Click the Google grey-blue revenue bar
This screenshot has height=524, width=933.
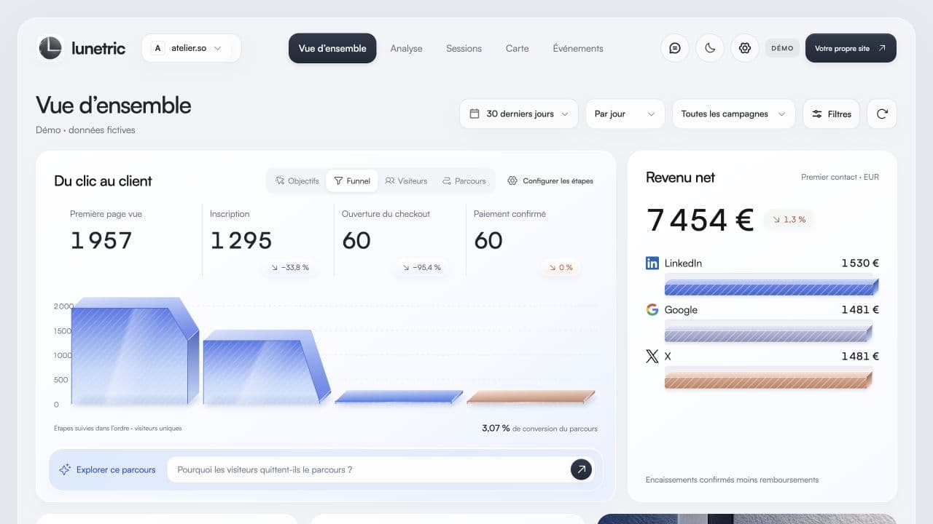768,332
